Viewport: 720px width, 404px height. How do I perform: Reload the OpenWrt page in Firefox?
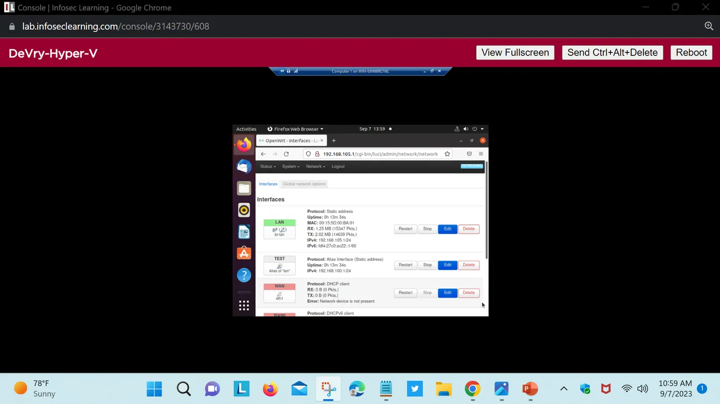[286, 154]
